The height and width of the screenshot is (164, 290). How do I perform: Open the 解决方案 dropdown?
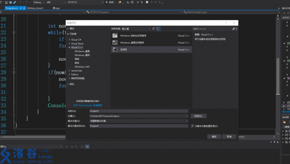[139, 121]
